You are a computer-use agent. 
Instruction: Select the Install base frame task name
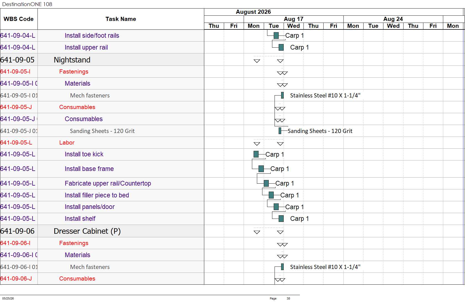coord(89,169)
